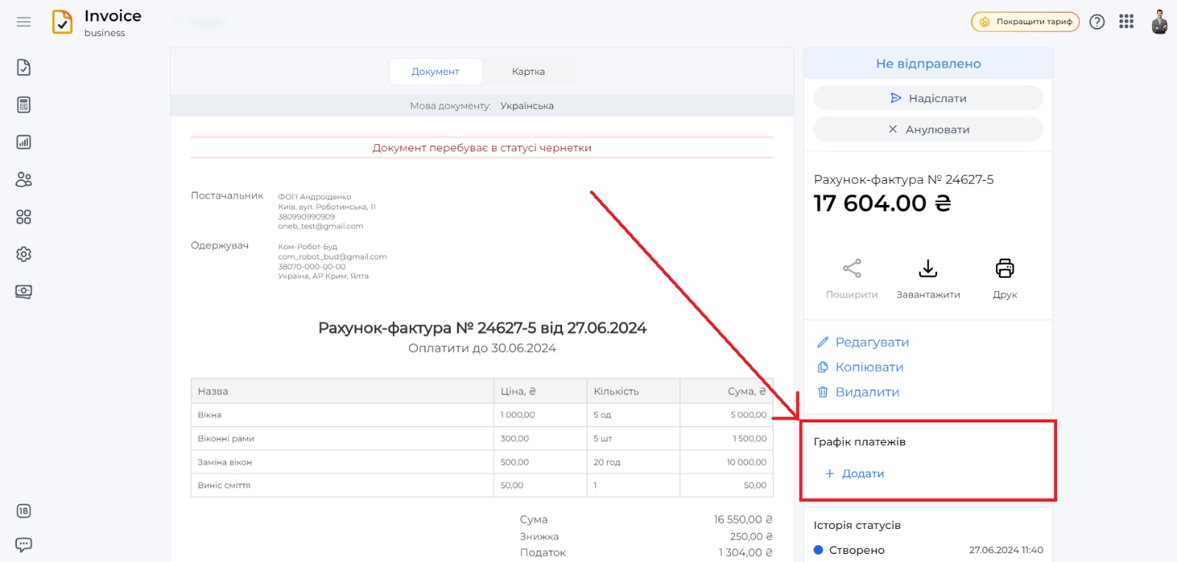Open the user profile avatar

(x=1159, y=22)
